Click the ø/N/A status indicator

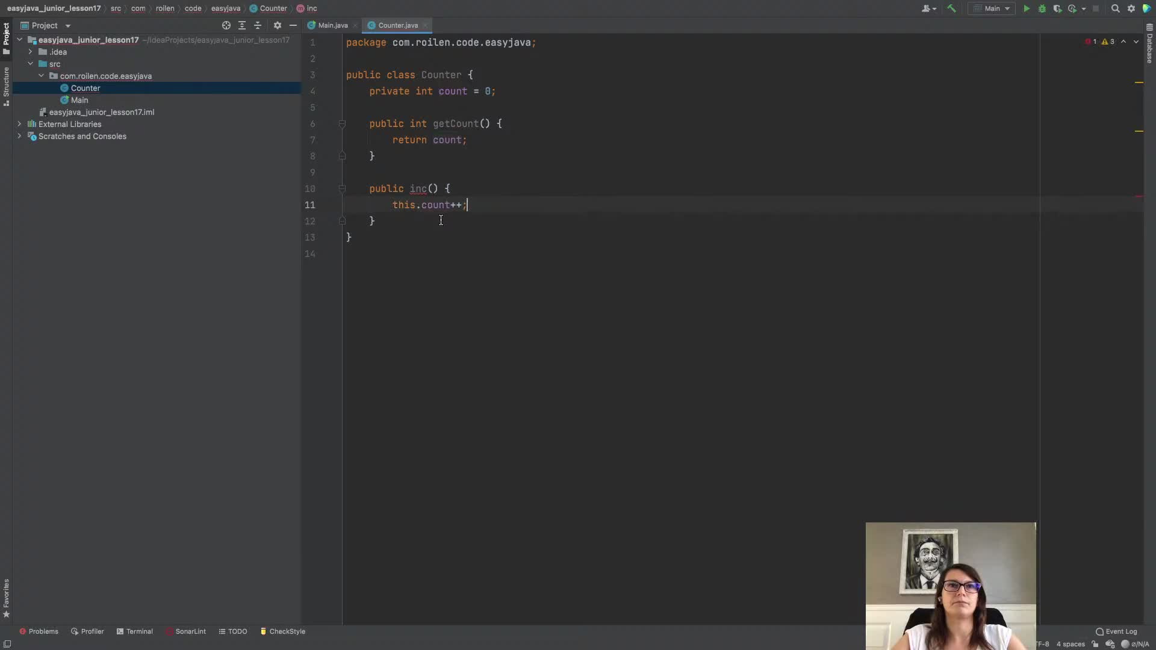pyautogui.click(x=1136, y=644)
